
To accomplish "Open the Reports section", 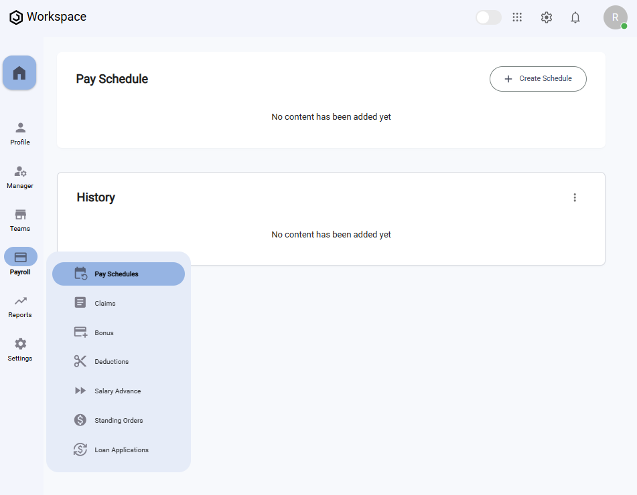I will pyautogui.click(x=20, y=307).
